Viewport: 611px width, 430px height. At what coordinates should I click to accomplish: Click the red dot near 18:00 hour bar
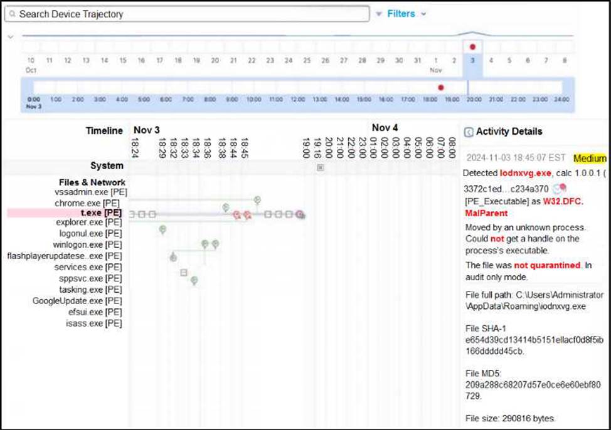[x=440, y=88]
